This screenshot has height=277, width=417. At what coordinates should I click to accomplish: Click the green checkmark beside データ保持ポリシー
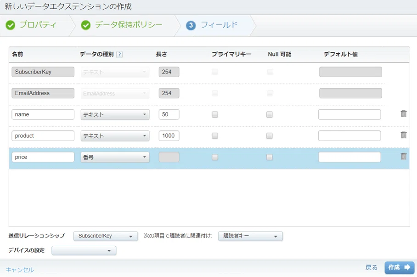click(85, 25)
